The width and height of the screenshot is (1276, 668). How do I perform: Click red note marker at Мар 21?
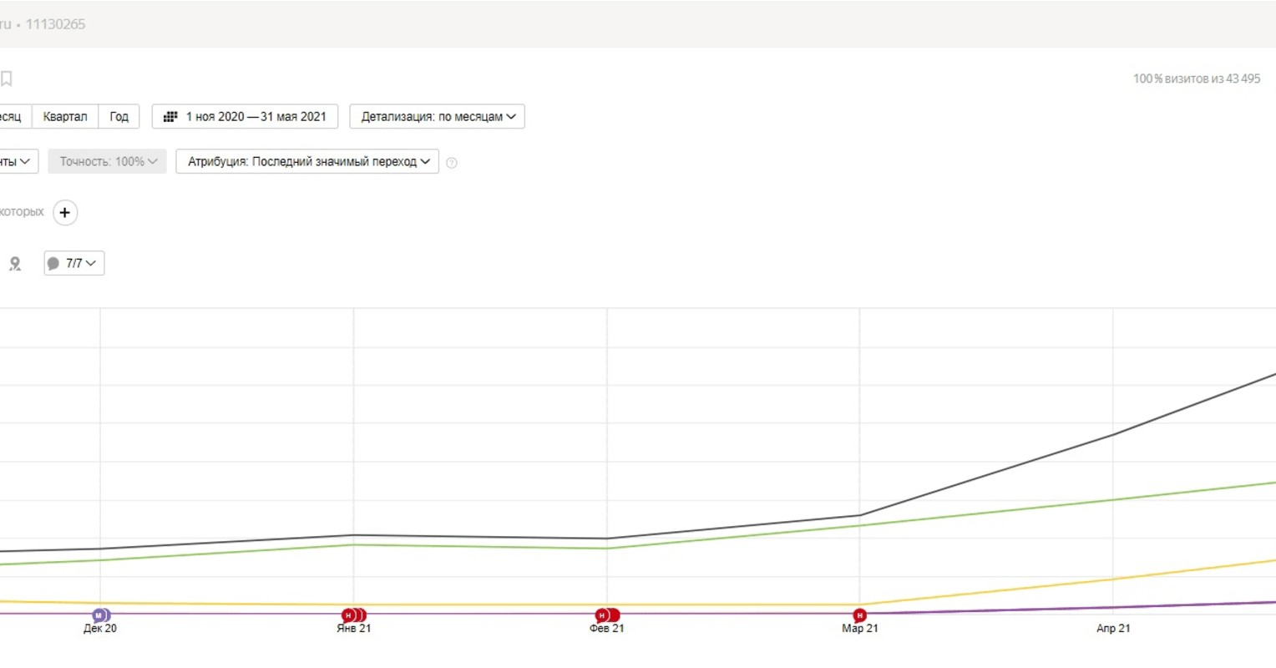click(x=859, y=615)
